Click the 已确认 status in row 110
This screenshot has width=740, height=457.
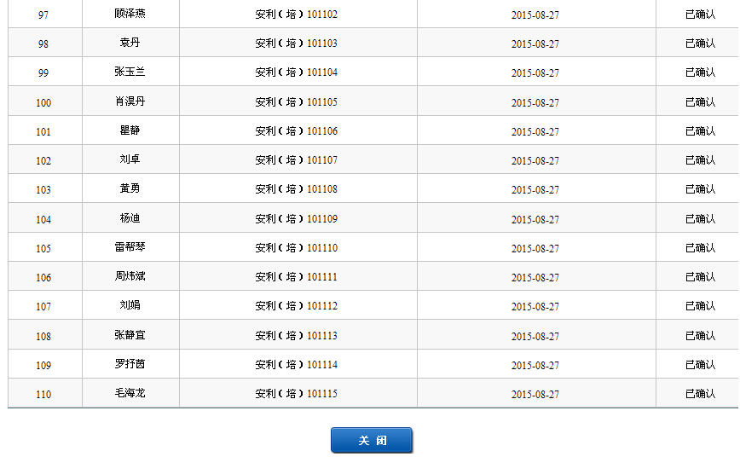point(700,394)
